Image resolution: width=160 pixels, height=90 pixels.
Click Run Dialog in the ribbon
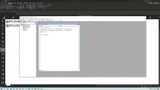[x=34, y=8]
